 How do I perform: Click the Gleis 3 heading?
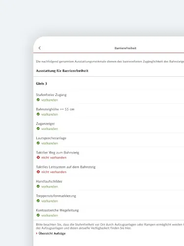point(41,84)
